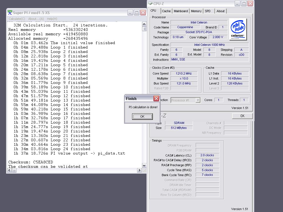Click the CPU-Z title bar icon

click(150, 3)
